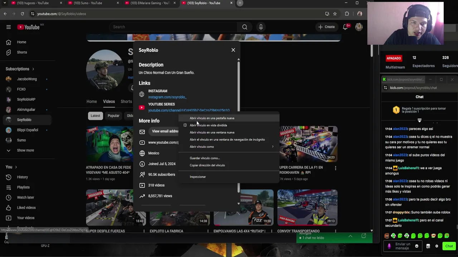The width and height of the screenshot is (458, 257).
Task: Start voice search with microphone icon
Action: point(261,27)
